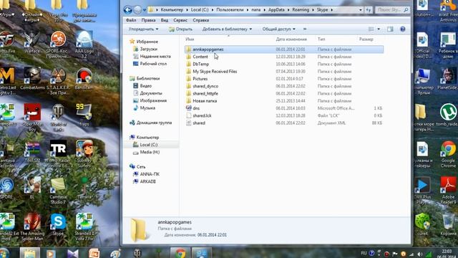Open Warface desktop shortcut

click(31, 42)
